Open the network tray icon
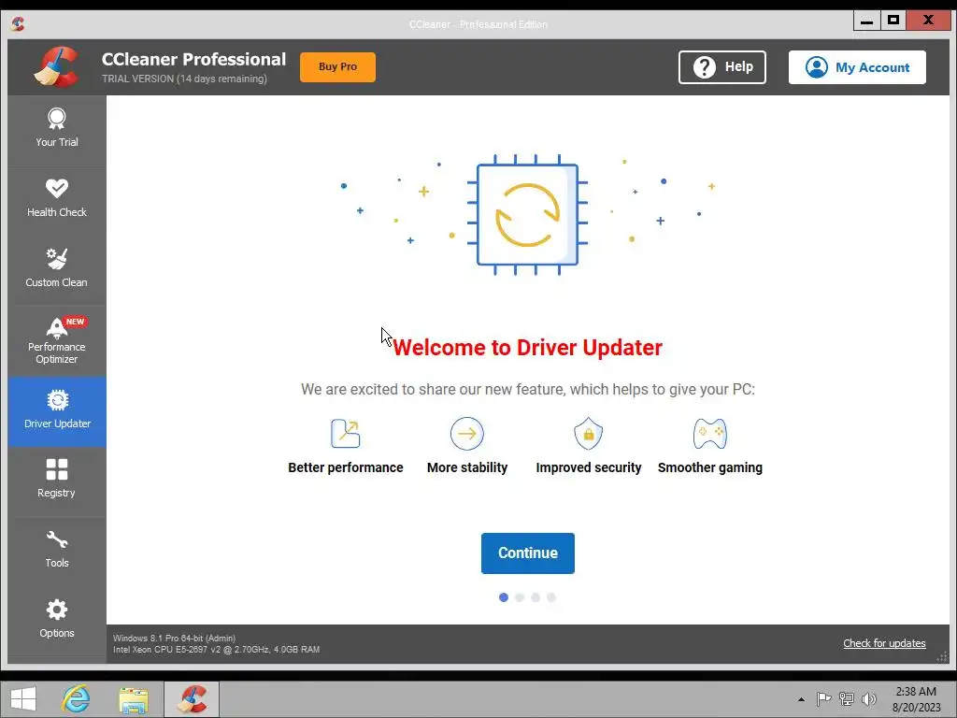 847,698
